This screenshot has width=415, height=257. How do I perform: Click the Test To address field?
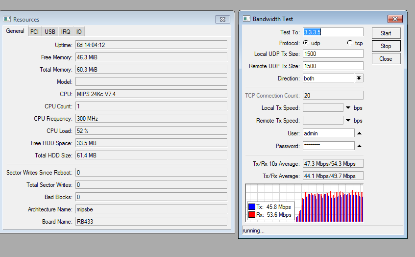pos(333,32)
